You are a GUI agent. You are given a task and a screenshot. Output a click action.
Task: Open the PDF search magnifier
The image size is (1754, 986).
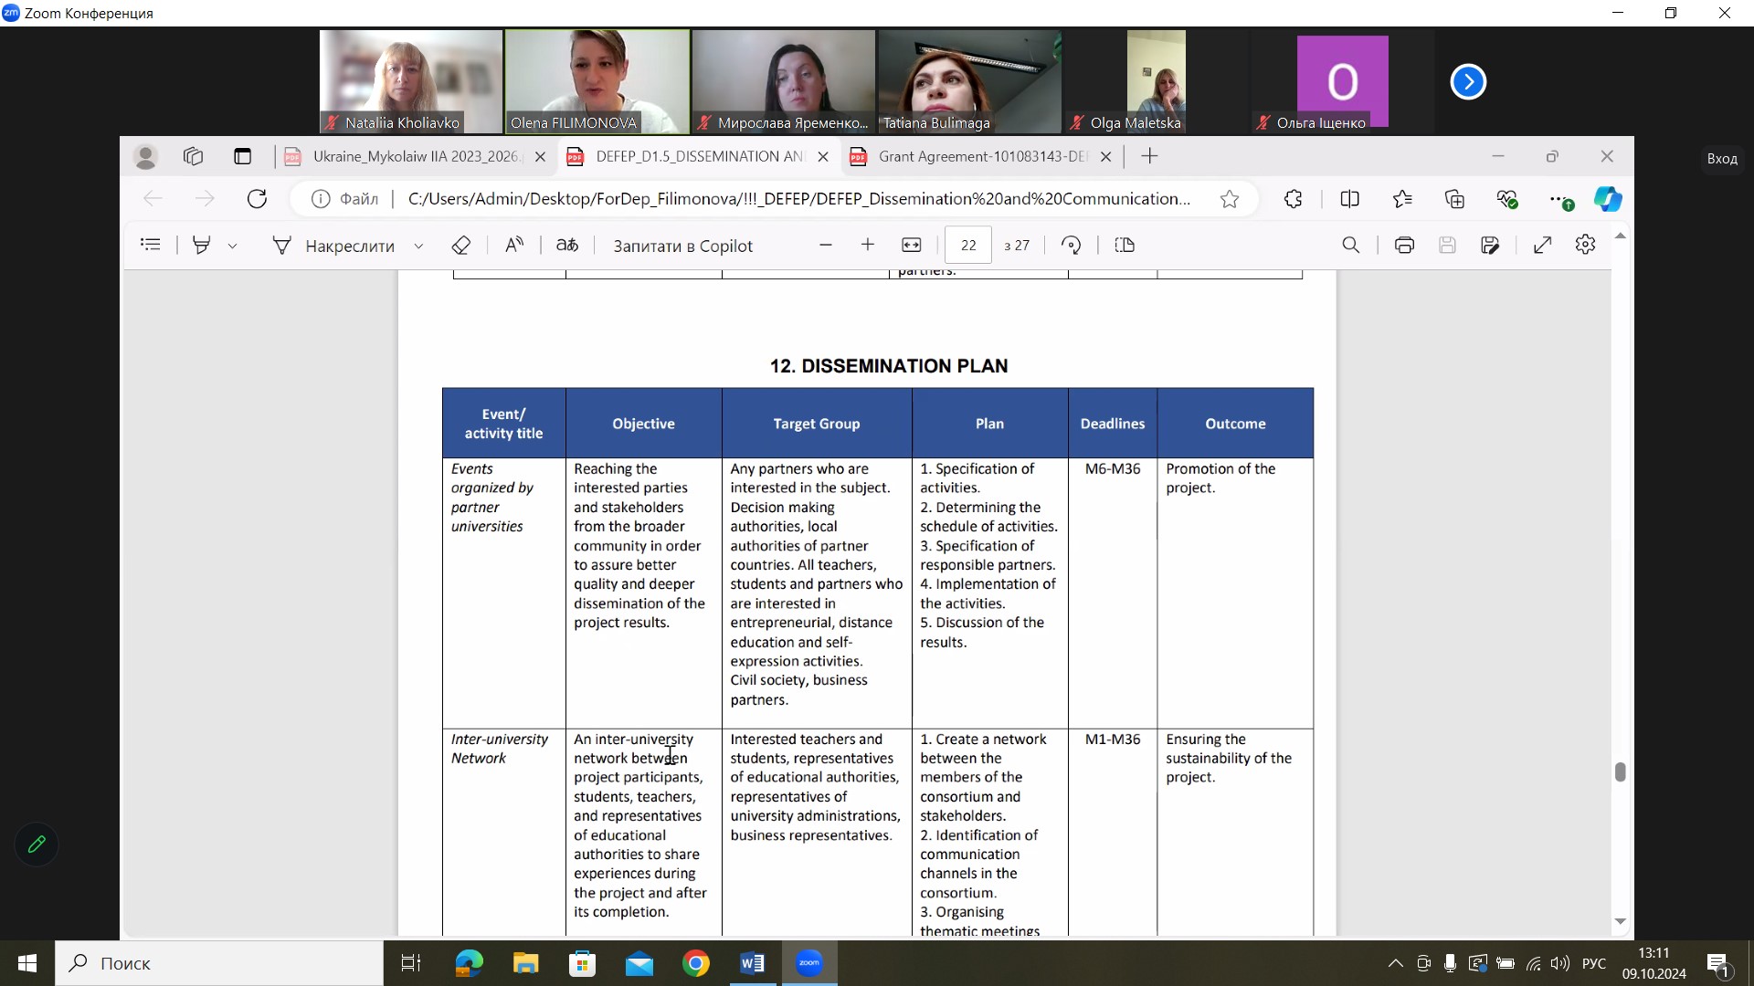(1351, 245)
